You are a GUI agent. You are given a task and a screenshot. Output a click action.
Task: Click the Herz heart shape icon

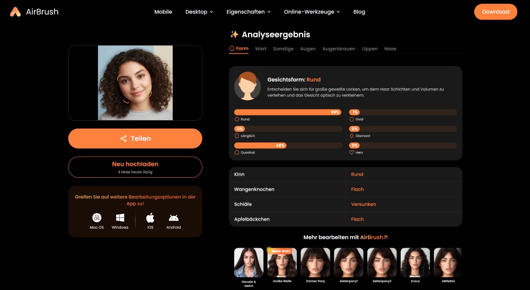click(351, 152)
